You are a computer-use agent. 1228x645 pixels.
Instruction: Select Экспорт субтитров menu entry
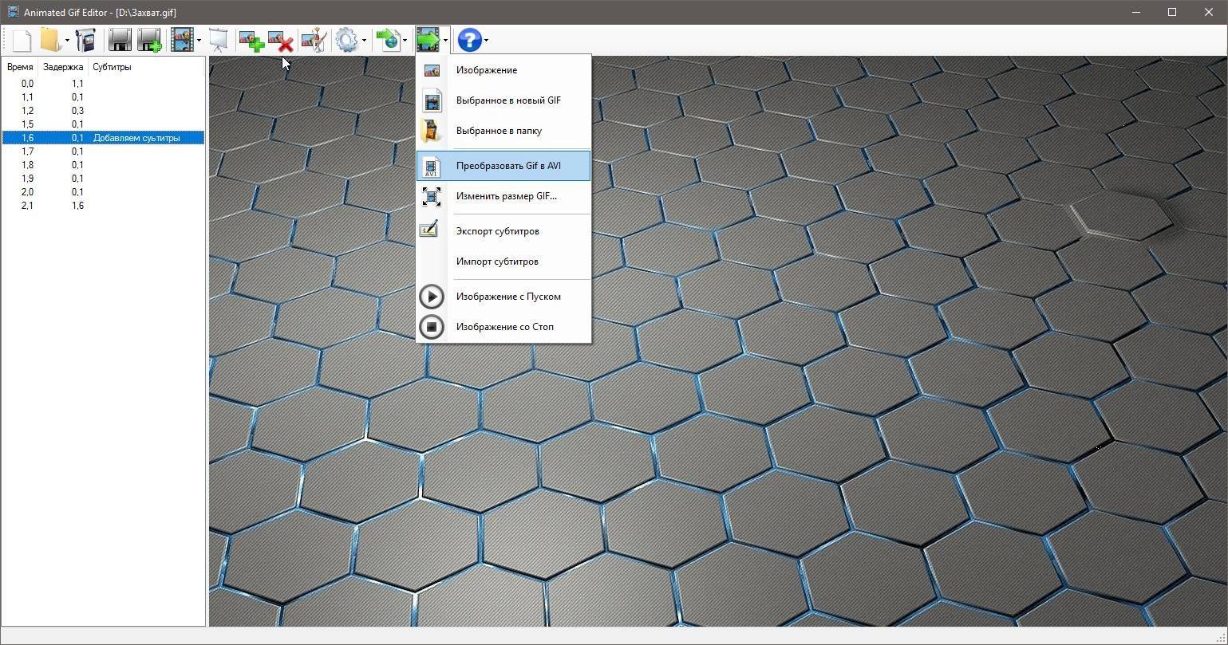[x=503, y=231]
